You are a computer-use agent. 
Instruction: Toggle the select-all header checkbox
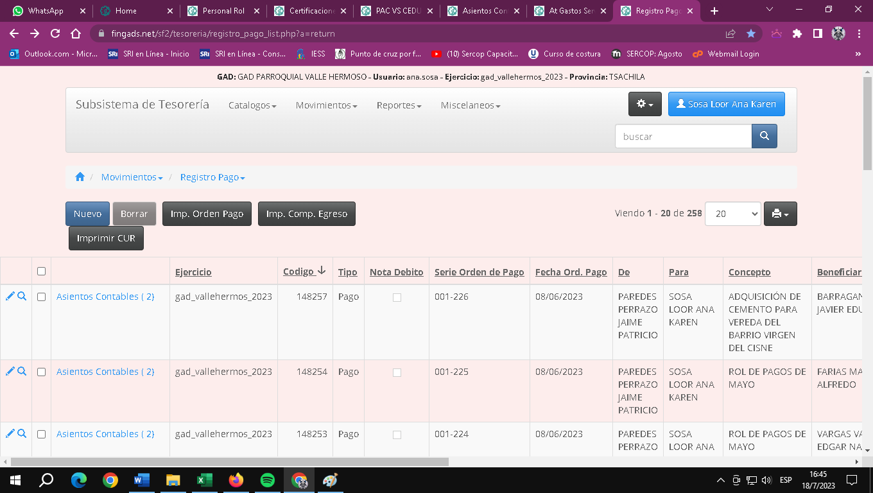42,272
